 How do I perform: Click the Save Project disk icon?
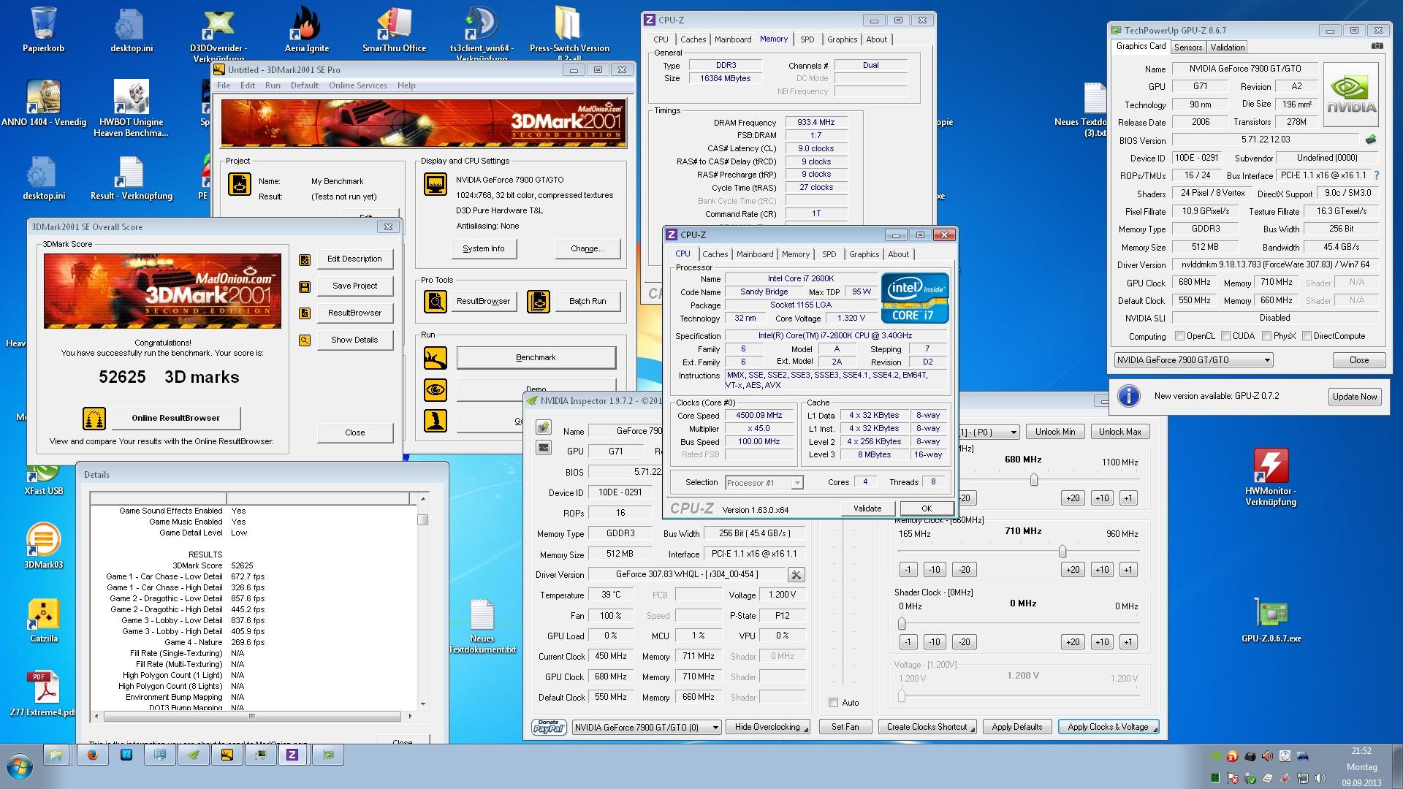(305, 286)
